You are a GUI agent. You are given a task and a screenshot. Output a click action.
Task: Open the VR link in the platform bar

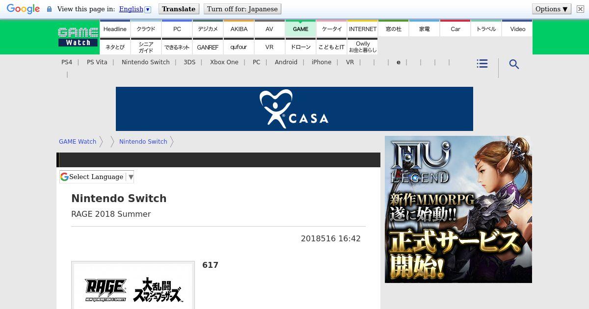click(350, 62)
